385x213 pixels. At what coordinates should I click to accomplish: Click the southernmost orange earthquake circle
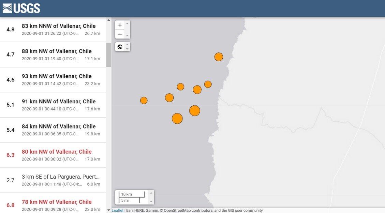(x=177, y=119)
